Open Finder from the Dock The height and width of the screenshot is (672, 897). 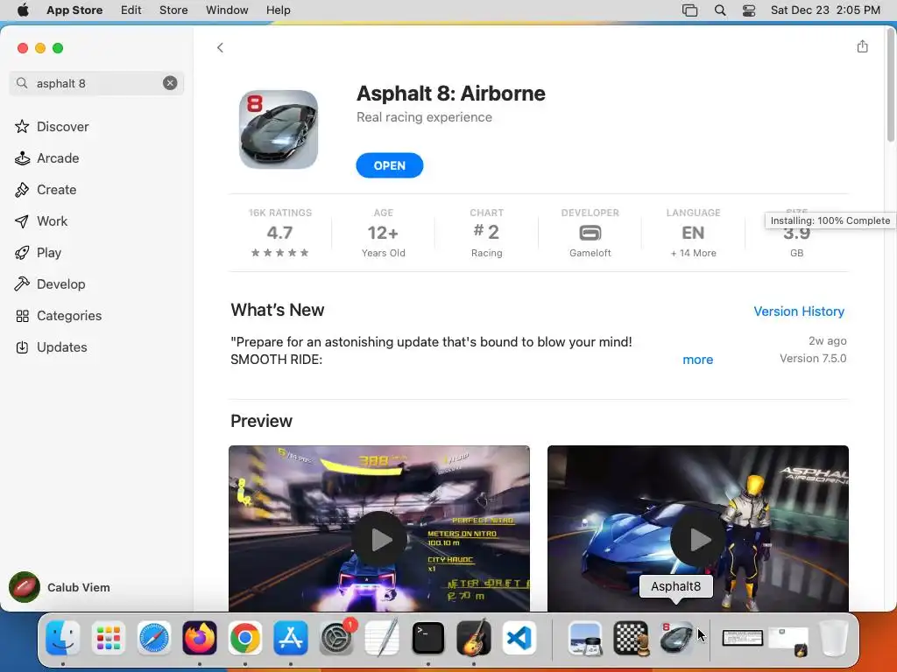tap(62, 638)
